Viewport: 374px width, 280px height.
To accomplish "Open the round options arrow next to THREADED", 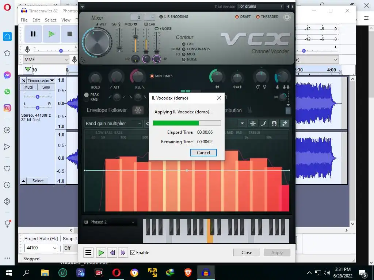I will (x=287, y=17).
